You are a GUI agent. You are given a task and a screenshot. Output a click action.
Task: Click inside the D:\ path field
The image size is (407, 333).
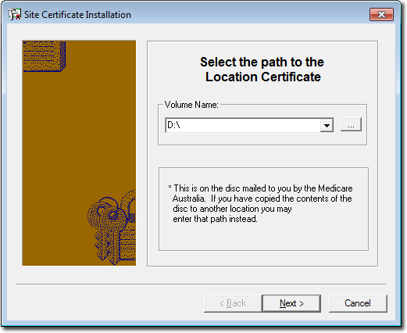click(243, 125)
